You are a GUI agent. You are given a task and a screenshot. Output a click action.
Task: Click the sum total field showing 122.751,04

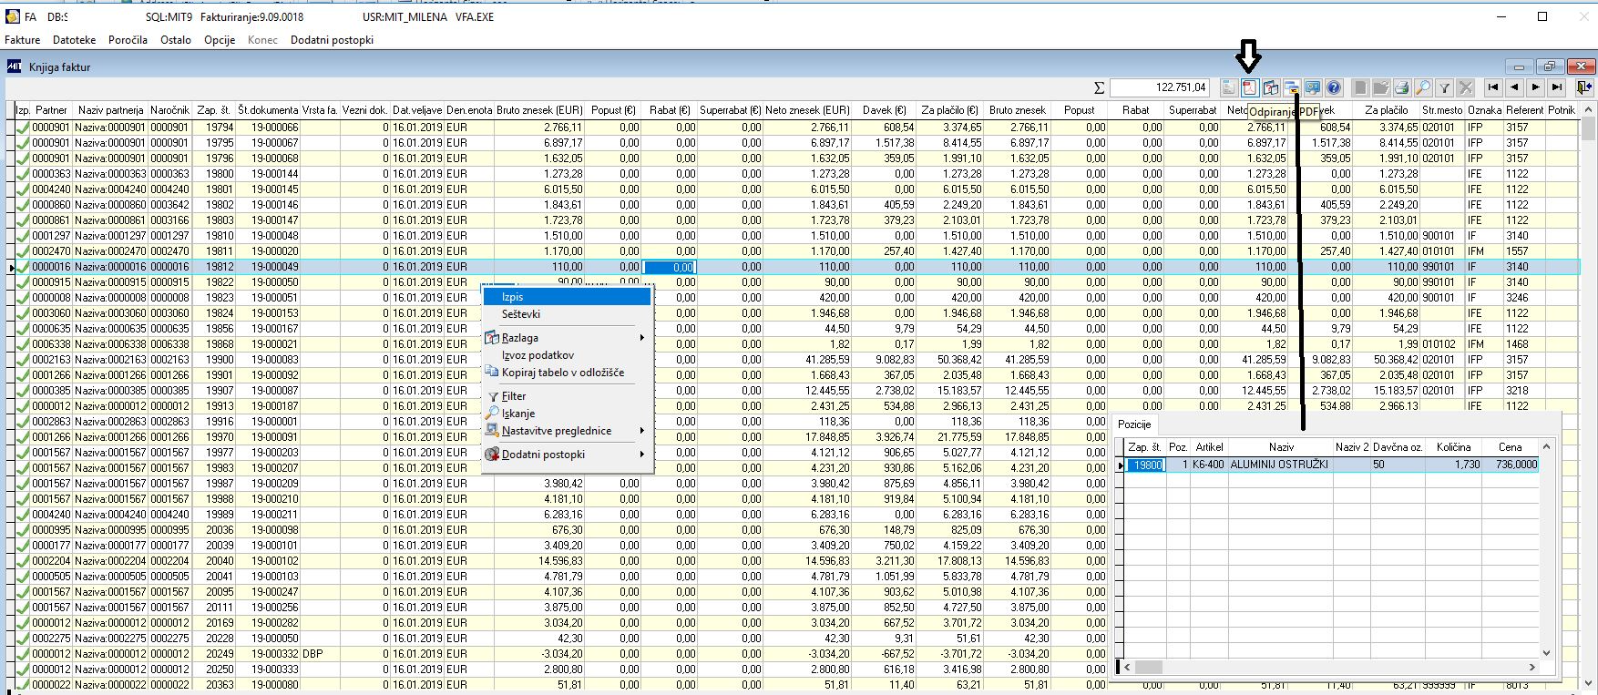1160,87
